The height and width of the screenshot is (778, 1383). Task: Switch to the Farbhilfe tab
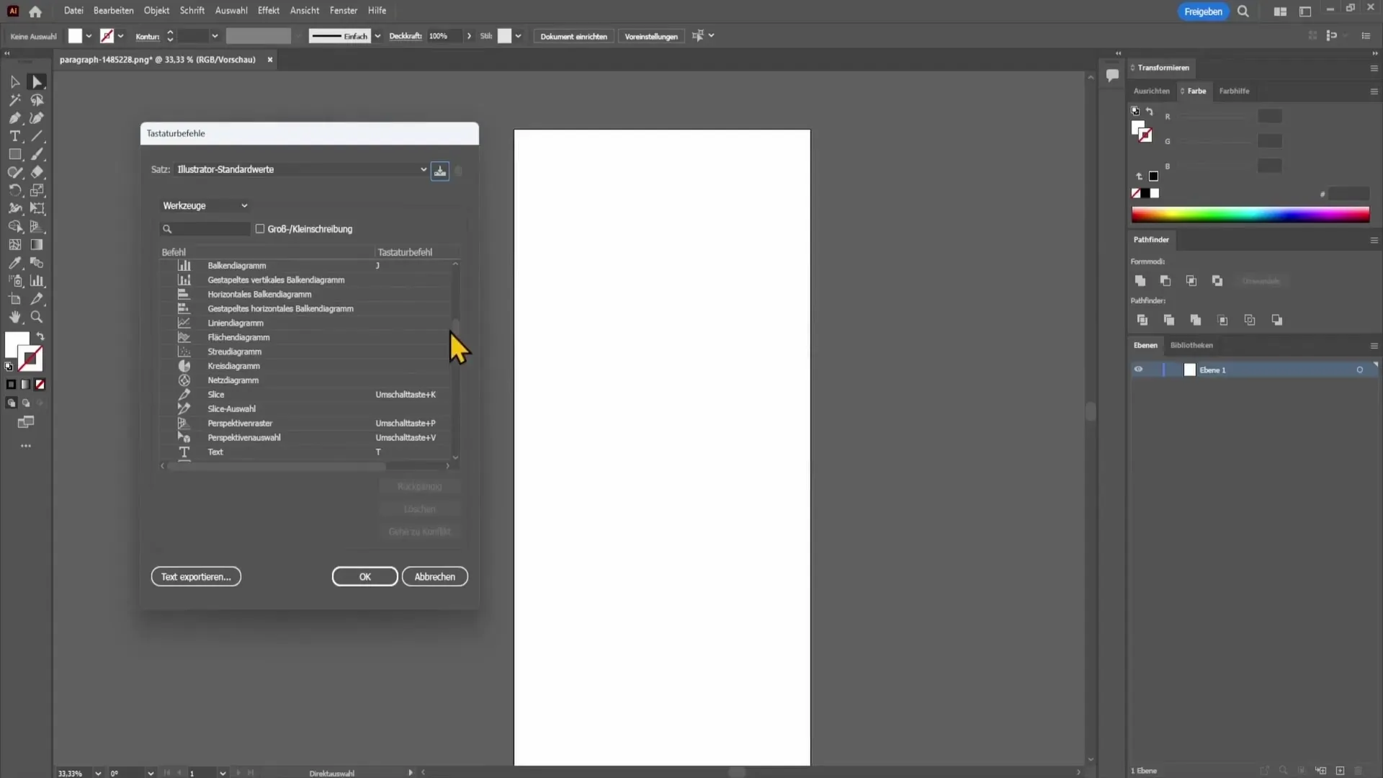coord(1234,91)
